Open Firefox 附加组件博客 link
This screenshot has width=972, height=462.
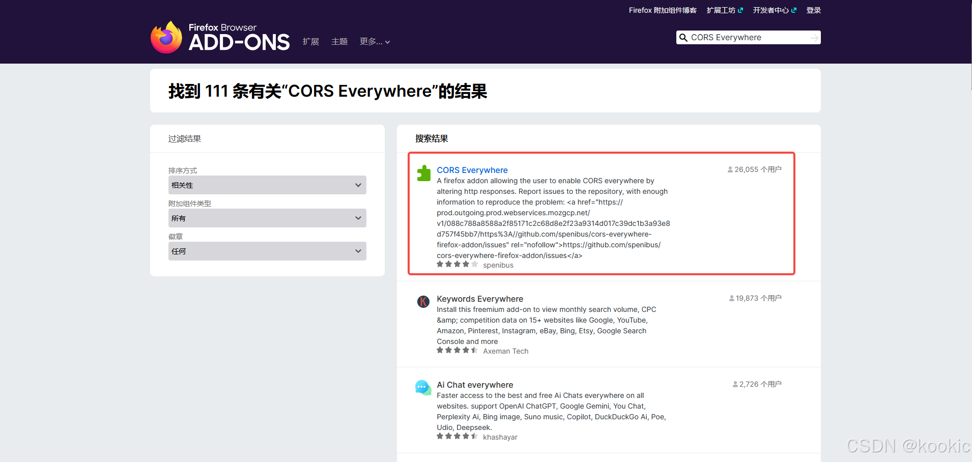[663, 10]
